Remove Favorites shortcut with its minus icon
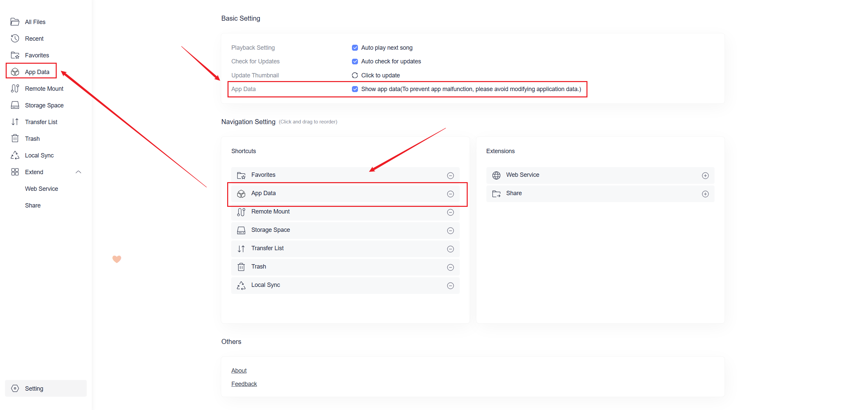 [x=450, y=175]
